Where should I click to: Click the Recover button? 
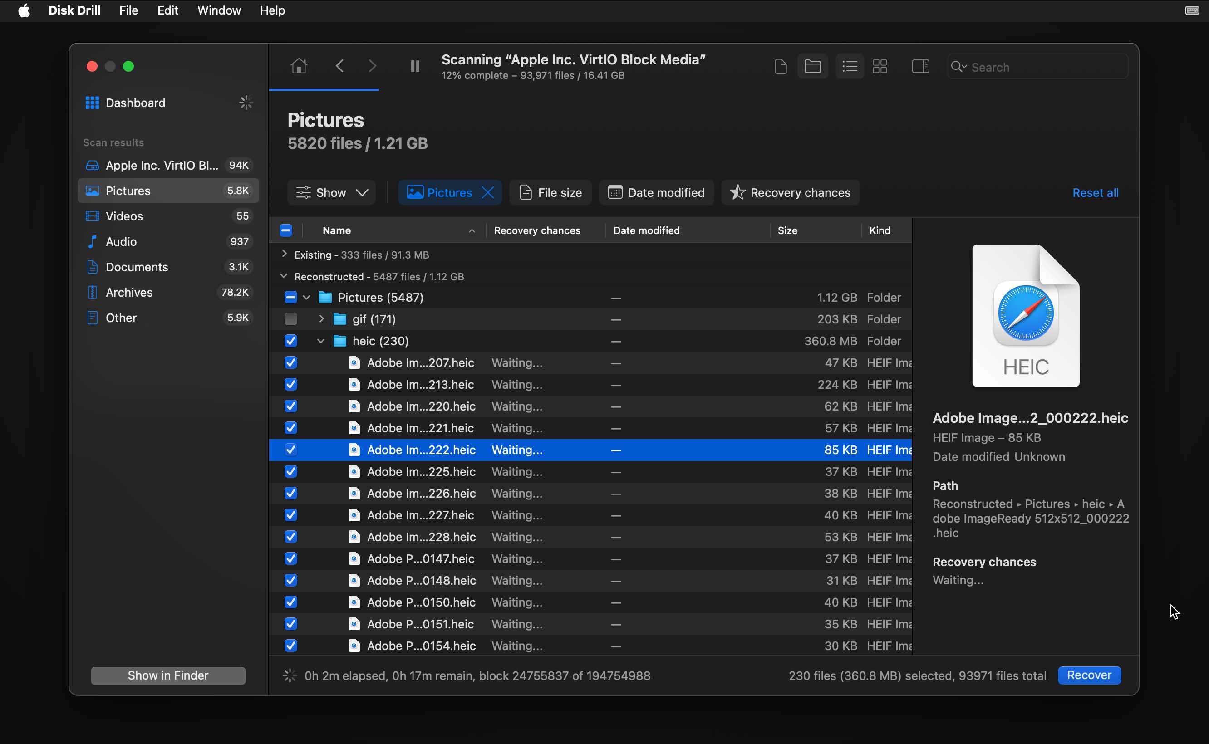pos(1089,675)
